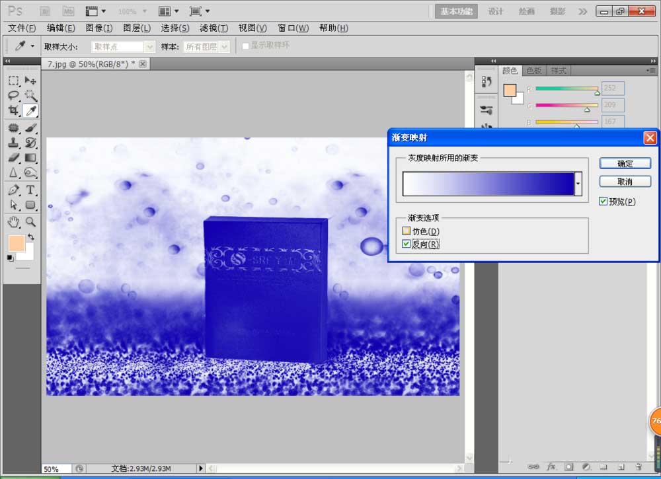Image resolution: width=661 pixels, height=479 pixels.
Task: Switch to the 色板 (Swatches) tab
Action: (x=533, y=71)
